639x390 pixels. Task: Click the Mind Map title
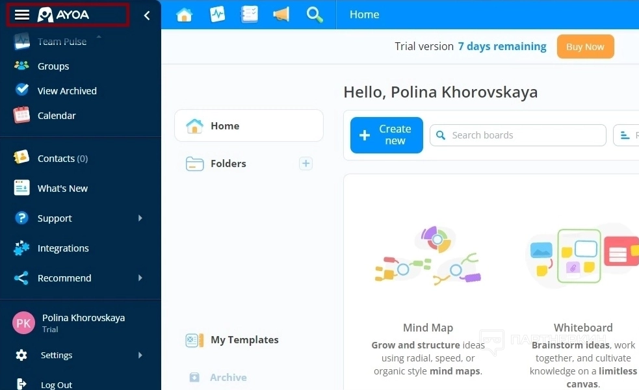(428, 328)
